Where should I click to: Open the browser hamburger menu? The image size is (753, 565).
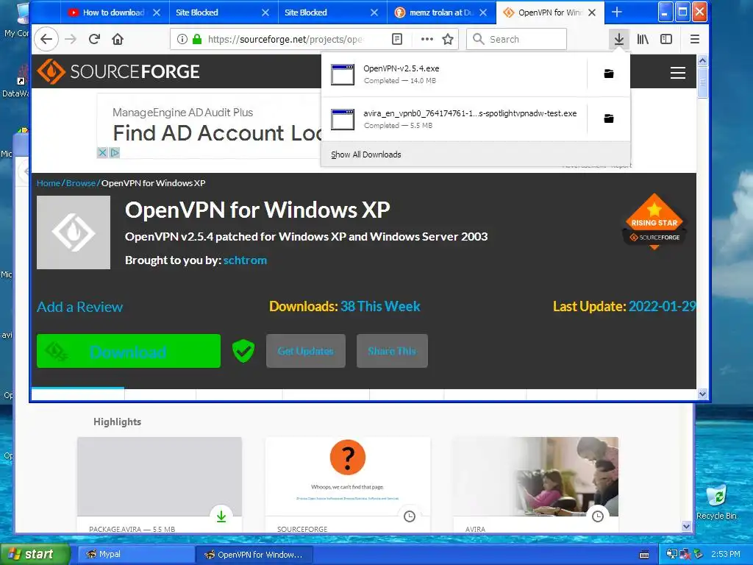694,40
